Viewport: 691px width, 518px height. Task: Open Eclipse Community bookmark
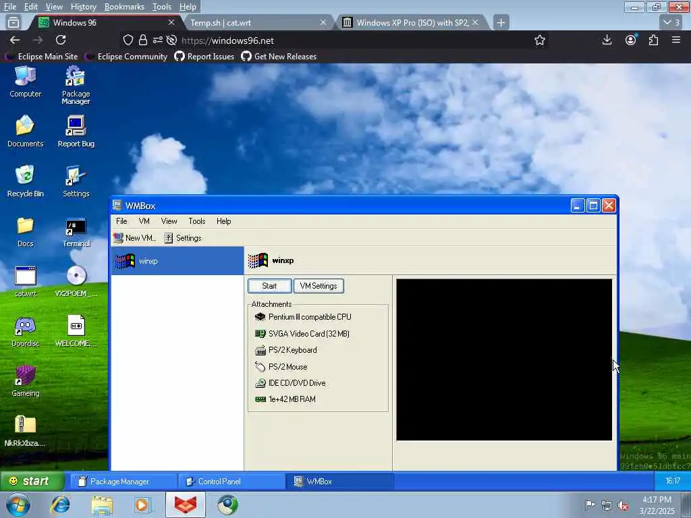(x=126, y=57)
